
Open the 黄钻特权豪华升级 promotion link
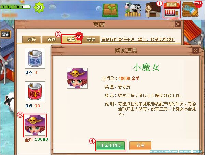tap(138, 40)
